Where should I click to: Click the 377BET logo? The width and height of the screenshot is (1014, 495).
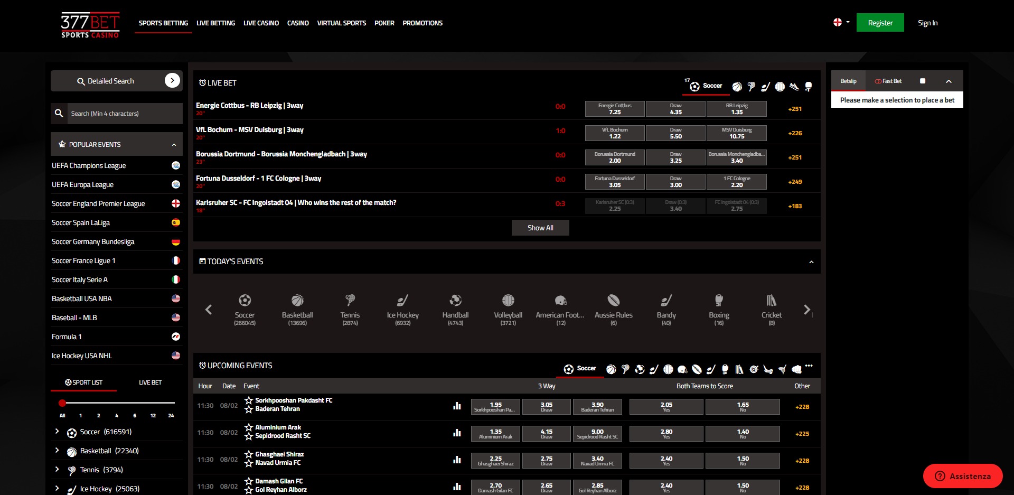pyautogui.click(x=90, y=25)
